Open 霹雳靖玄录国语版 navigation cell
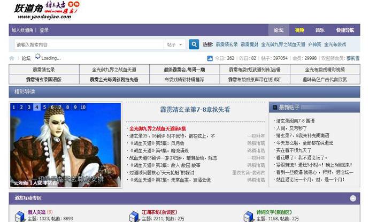 pyautogui.click(x=44, y=80)
